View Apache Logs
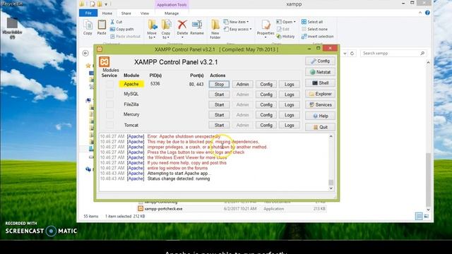 point(289,85)
